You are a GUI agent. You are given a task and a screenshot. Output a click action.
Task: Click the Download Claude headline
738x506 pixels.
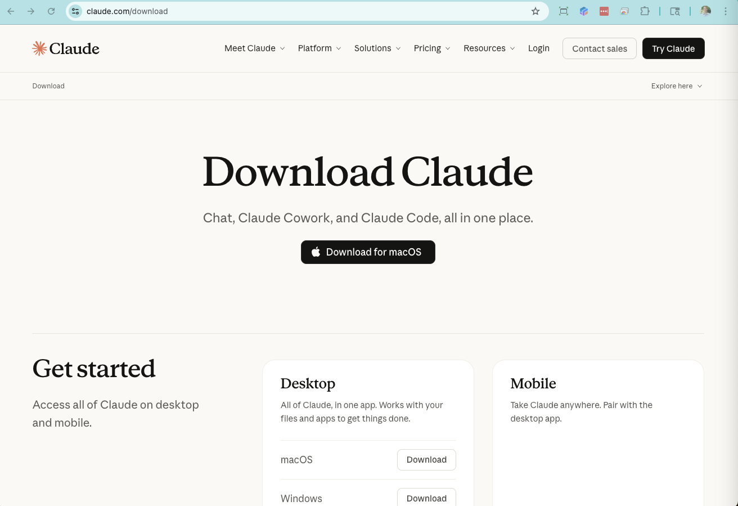click(x=368, y=172)
